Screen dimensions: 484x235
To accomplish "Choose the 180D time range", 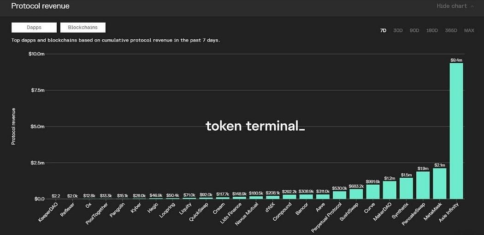I will pos(432,30).
